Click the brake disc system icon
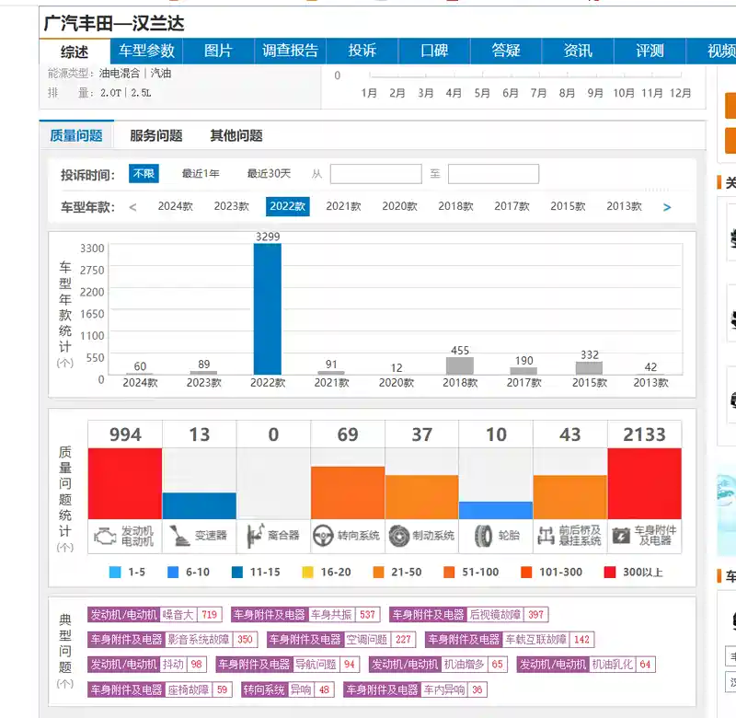This screenshot has width=736, height=718. 399,536
